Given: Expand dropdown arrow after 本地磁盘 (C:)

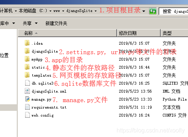Looking at the screenshot, I should pos(50,11).
